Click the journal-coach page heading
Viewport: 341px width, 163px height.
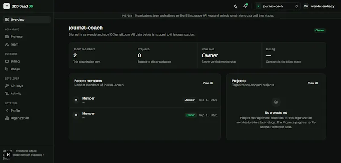[x=86, y=28]
